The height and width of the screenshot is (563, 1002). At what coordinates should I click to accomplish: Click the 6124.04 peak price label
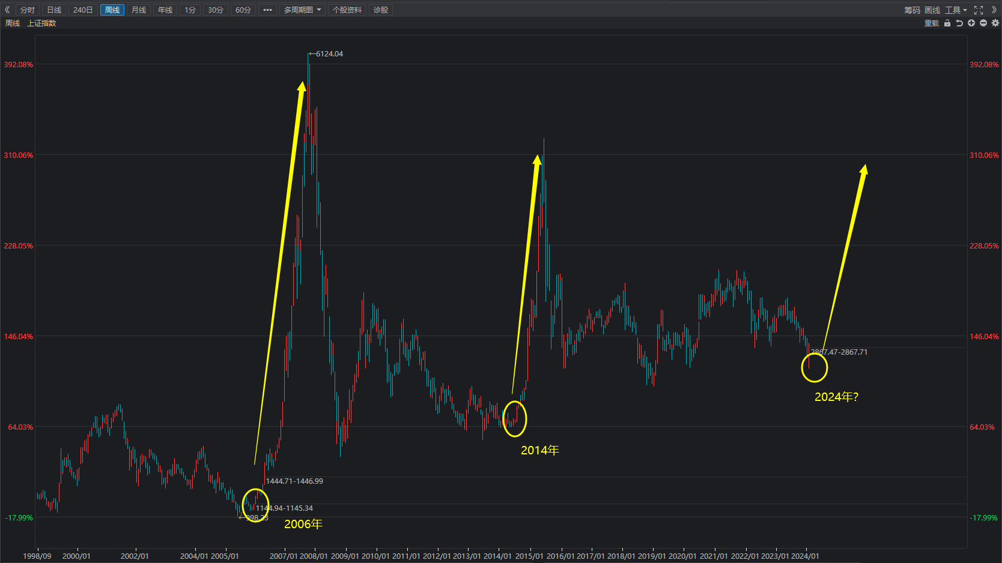[x=329, y=54]
